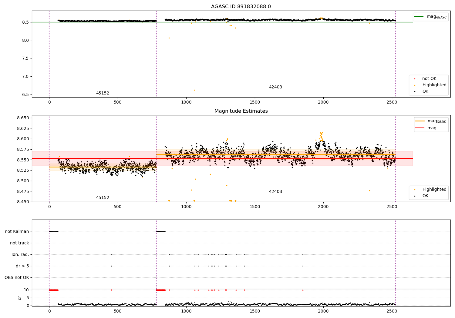Click the orange highlighted point near x=2340 in the middle plot
Image resolution: width=455 pixels, height=318 pixels.
(x=369, y=190)
